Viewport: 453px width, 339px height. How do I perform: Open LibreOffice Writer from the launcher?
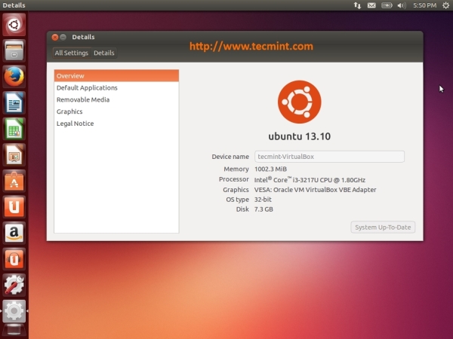pyautogui.click(x=14, y=102)
